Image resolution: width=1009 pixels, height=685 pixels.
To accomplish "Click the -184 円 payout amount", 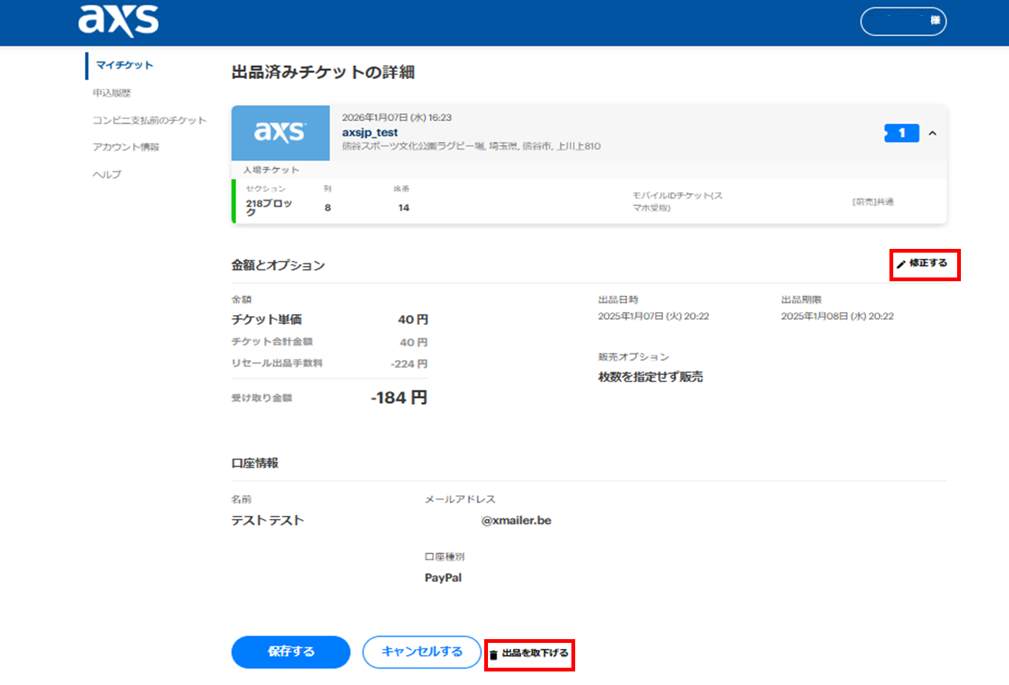I will click(x=398, y=398).
